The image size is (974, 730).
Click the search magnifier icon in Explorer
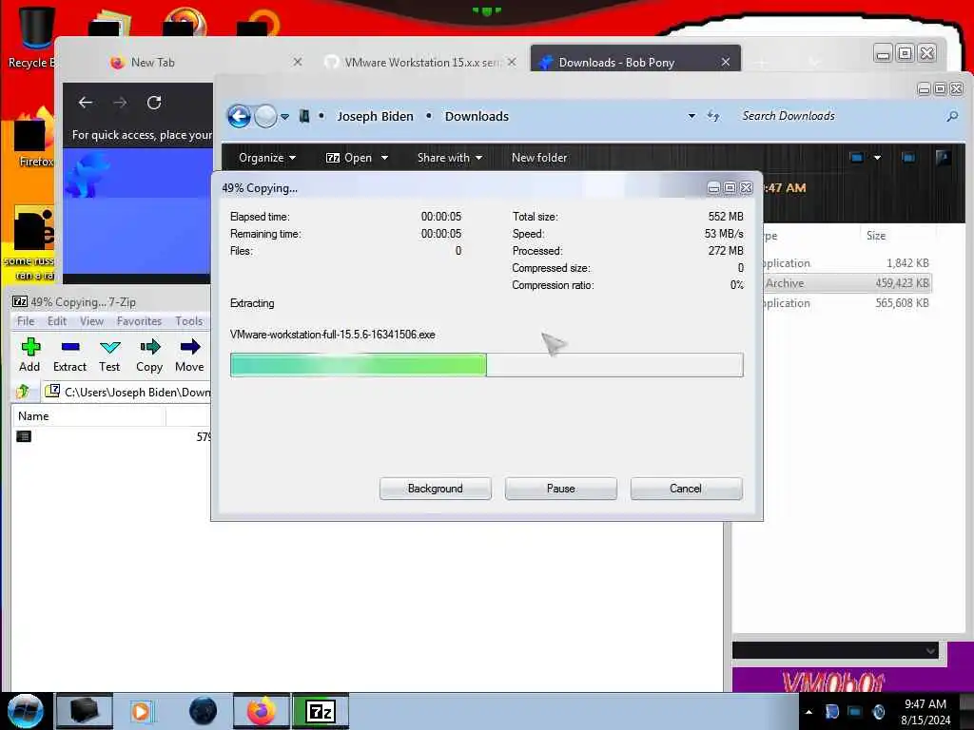click(952, 116)
